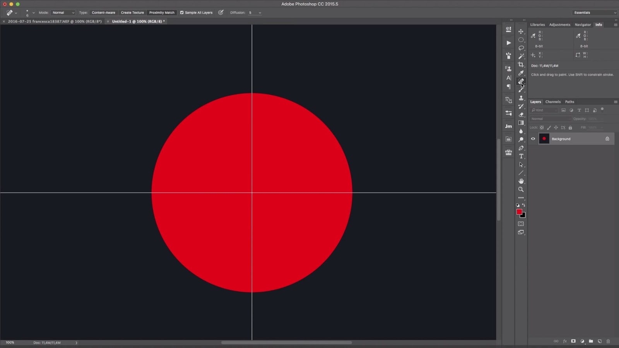Image resolution: width=619 pixels, height=348 pixels.
Task: Create a new layer
Action: [600, 341]
